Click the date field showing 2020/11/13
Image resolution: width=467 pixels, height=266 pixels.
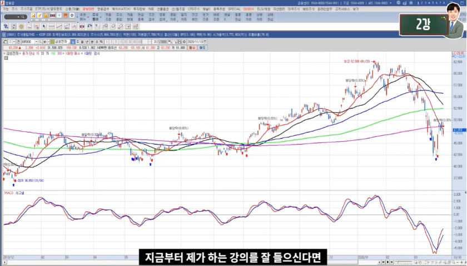pos(196,42)
